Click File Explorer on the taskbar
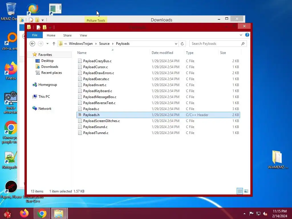The image size is (292, 219). click(59, 213)
